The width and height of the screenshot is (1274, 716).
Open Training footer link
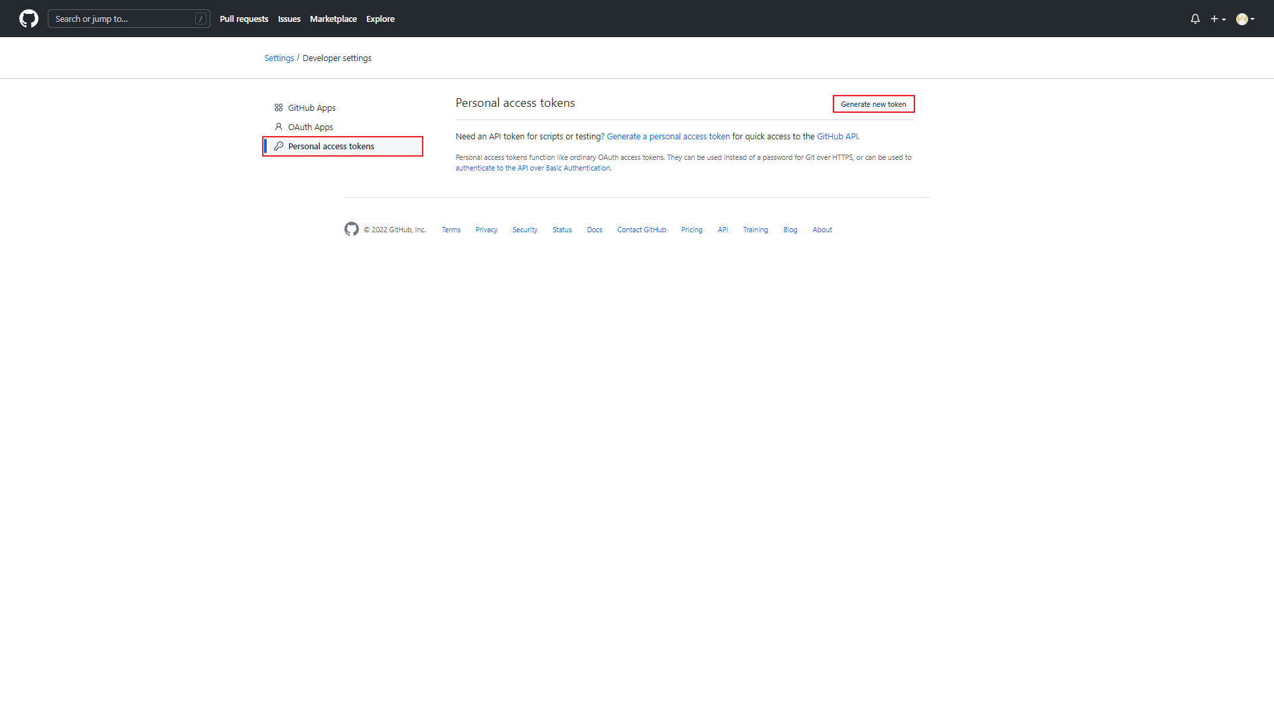click(x=755, y=230)
